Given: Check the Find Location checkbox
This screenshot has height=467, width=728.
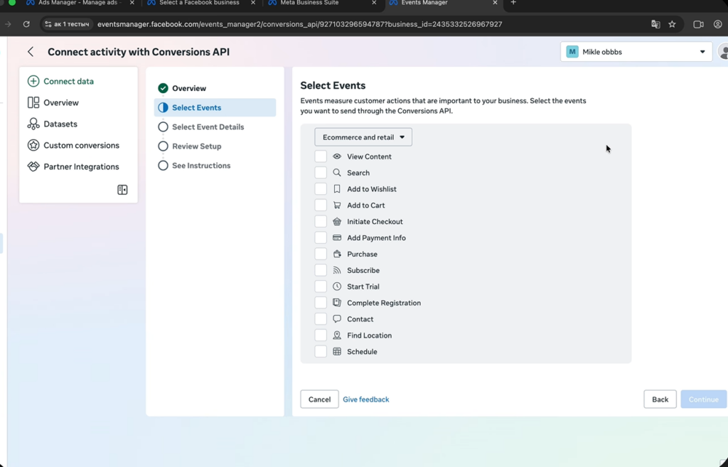Looking at the screenshot, I should (321, 336).
